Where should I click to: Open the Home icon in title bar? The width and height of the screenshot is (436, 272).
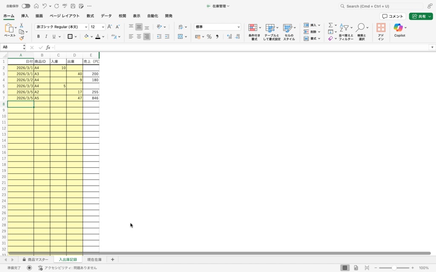click(x=36, y=6)
